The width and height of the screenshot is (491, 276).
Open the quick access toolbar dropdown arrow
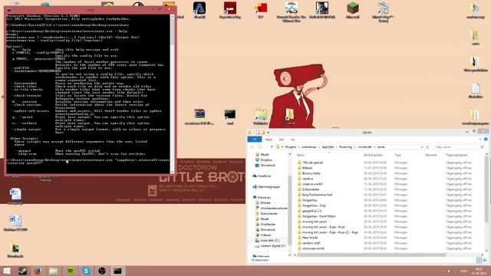point(269,133)
